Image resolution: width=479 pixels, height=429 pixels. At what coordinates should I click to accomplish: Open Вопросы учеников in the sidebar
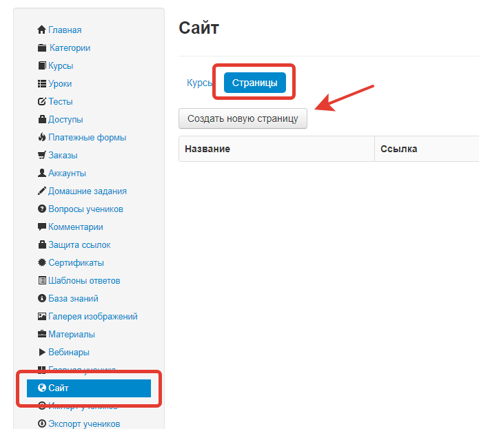[x=85, y=209]
